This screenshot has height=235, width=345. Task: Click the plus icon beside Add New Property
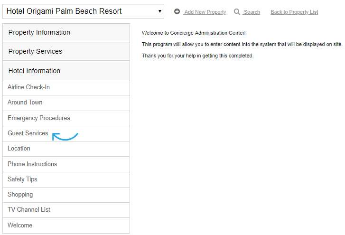(x=177, y=11)
